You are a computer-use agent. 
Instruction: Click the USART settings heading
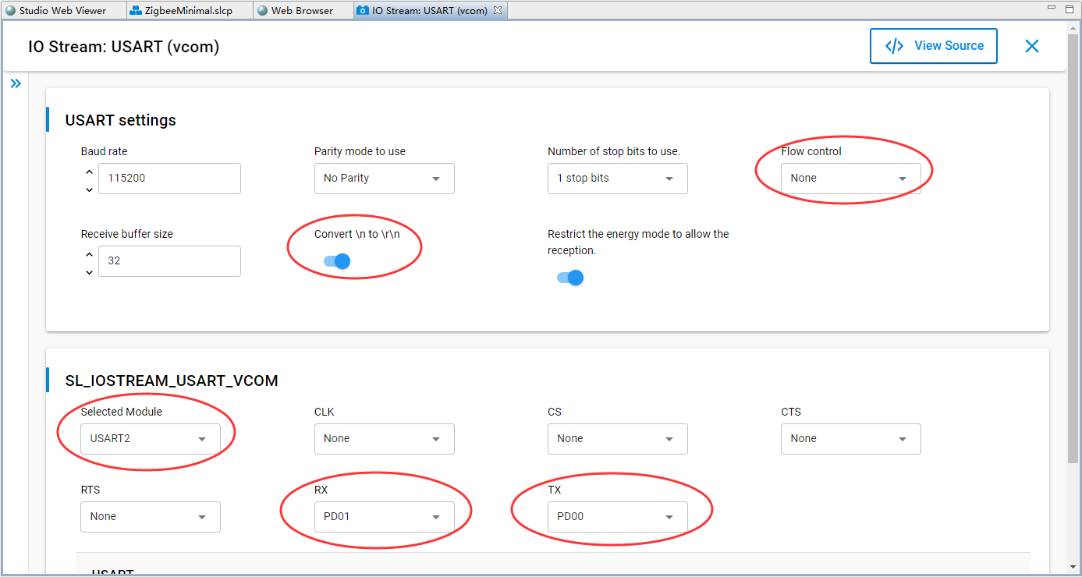coord(121,120)
